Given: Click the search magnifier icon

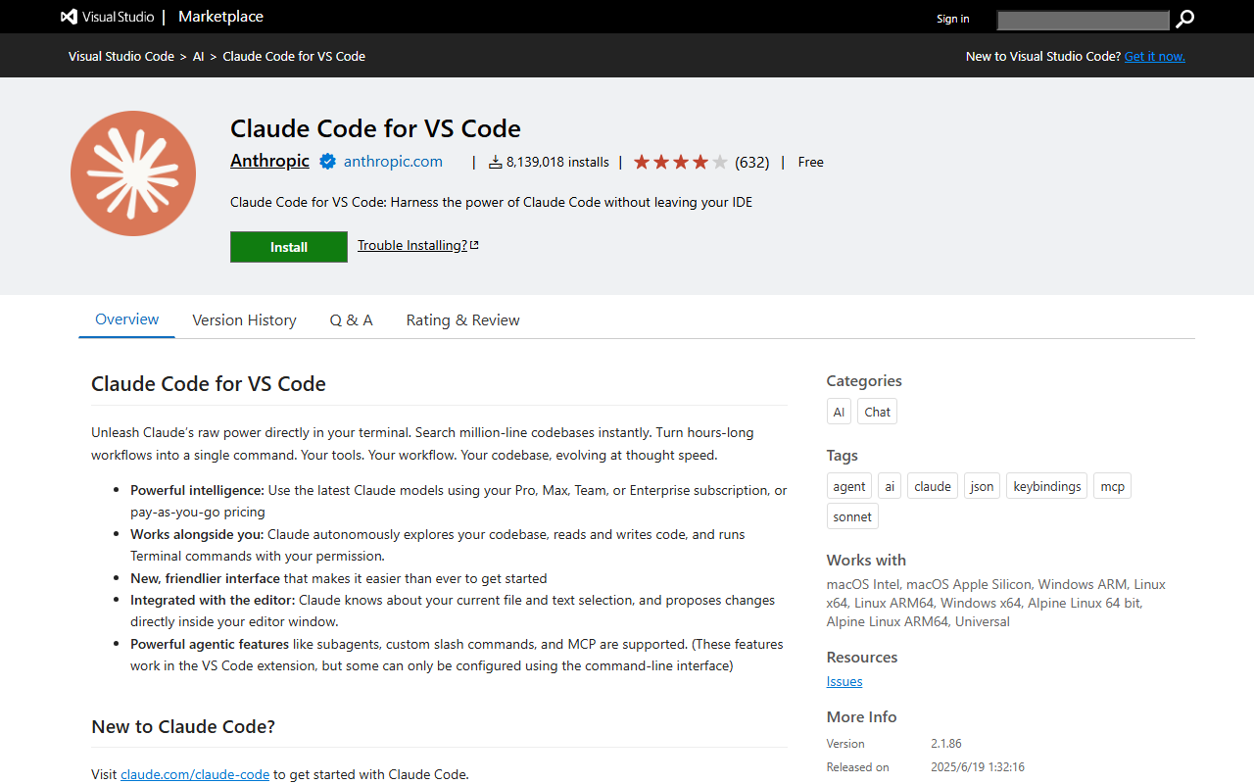Looking at the screenshot, I should point(1184,19).
